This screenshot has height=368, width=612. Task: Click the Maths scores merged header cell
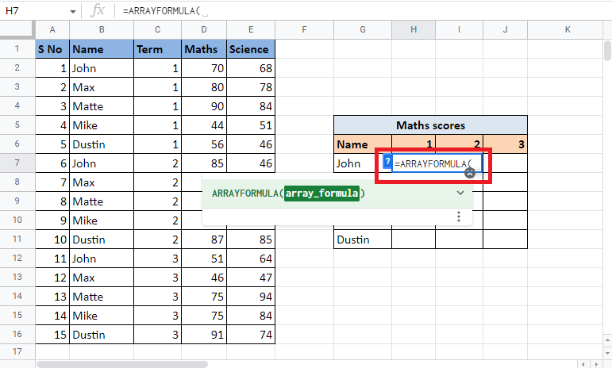pos(430,125)
